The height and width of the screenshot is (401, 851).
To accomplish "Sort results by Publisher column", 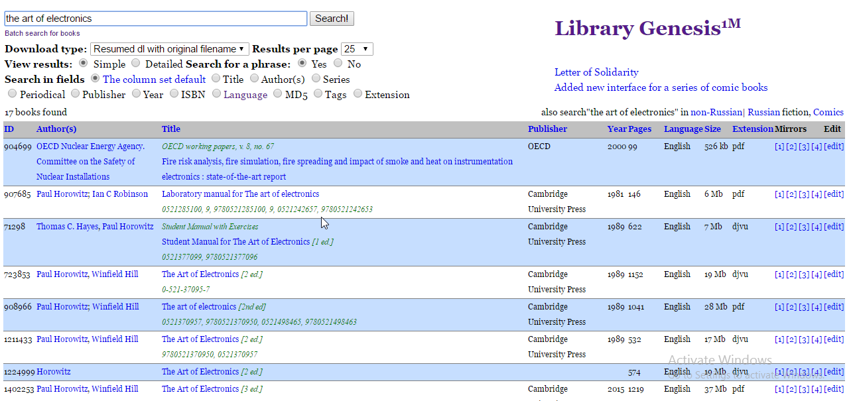I will 547,129.
